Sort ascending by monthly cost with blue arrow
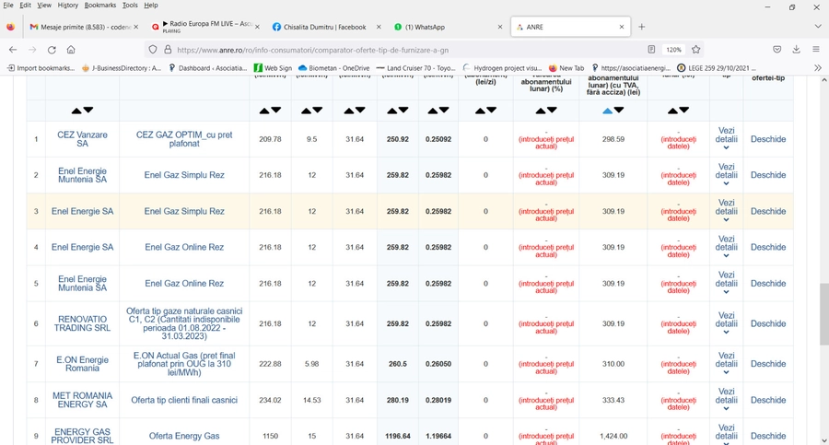Viewport: 829px width, 445px height. (x=607, y=111)
